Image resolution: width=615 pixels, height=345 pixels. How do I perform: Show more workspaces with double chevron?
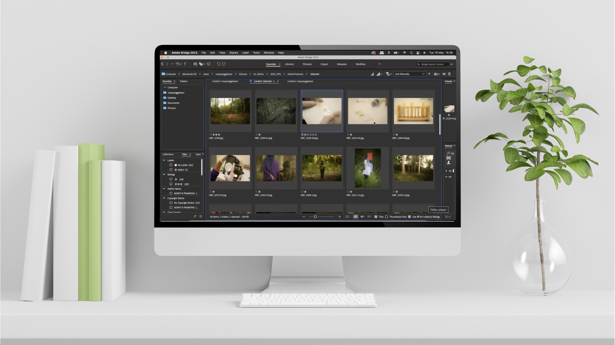coord(379,64)
